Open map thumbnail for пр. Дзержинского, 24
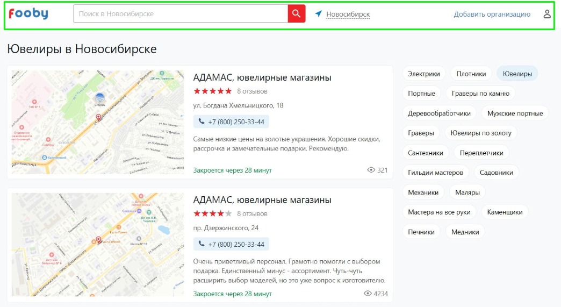Viewport: 561px width, 307px height. pyautogui.click(x=98, y=245)
